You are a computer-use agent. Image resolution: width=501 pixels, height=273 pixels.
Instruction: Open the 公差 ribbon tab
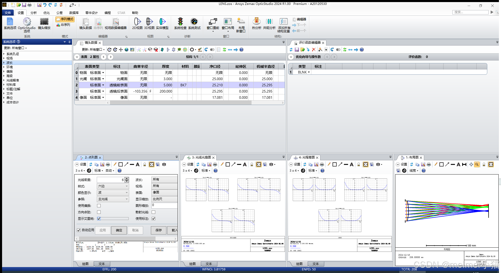(x=59, y=13)
